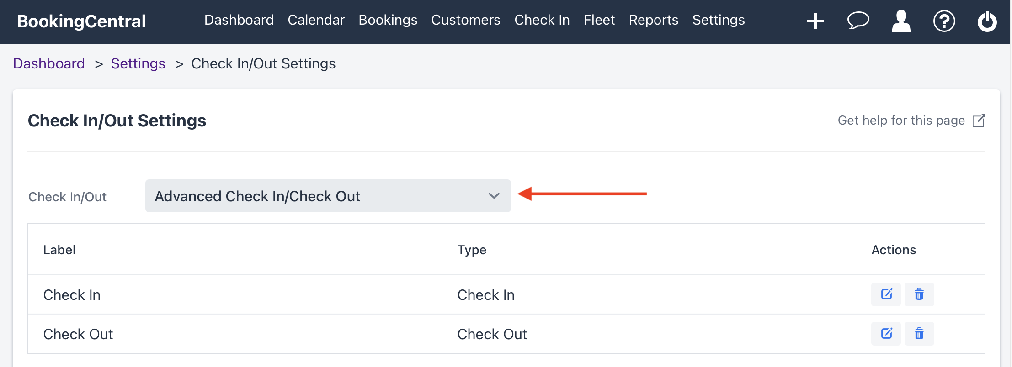The image size is (1012, 367).
Task: Open Check In from the navigation bar
Action: point(542,20)
